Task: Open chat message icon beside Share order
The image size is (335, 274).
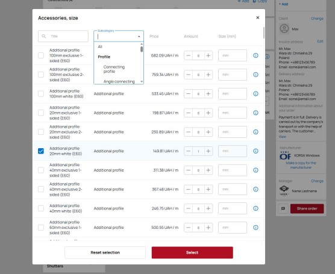Action: [283, 208]
